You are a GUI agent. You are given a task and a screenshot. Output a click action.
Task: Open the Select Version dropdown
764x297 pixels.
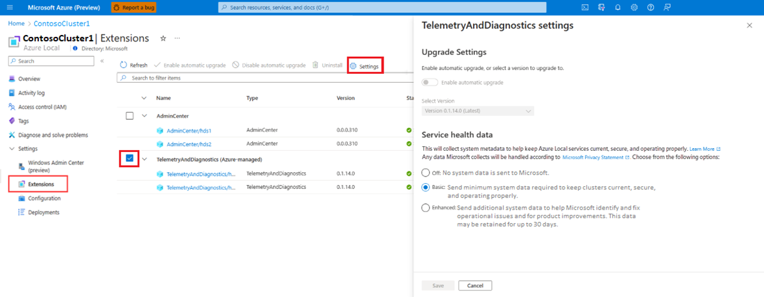point(478,111)
